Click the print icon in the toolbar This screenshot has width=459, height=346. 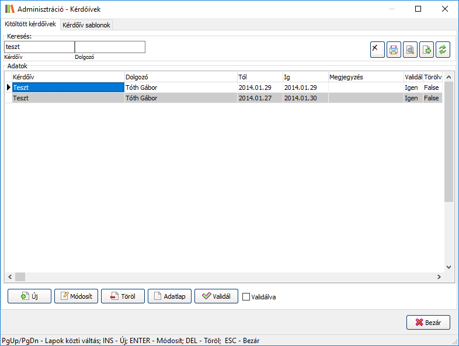click(x=394, y=50)
